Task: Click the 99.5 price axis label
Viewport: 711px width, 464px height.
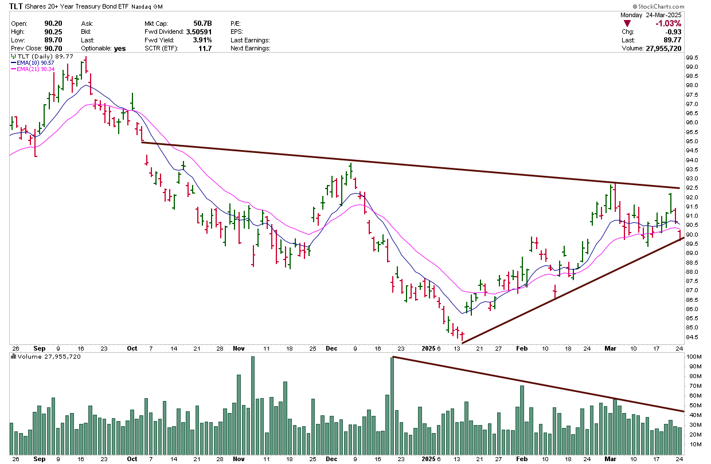Action: coord(692,57)
